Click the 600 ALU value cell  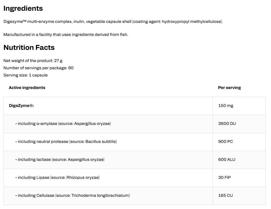click(239, 160)
